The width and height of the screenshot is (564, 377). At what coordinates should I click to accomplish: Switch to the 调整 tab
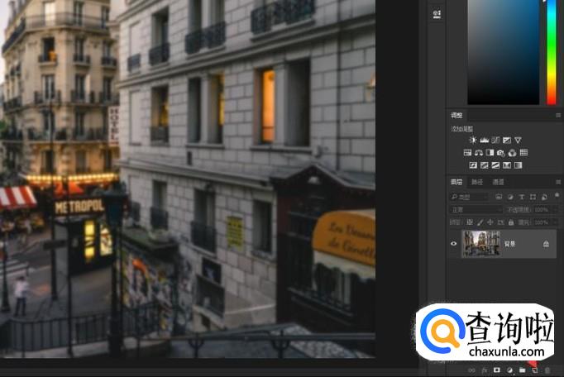click(x=456, y=116)
